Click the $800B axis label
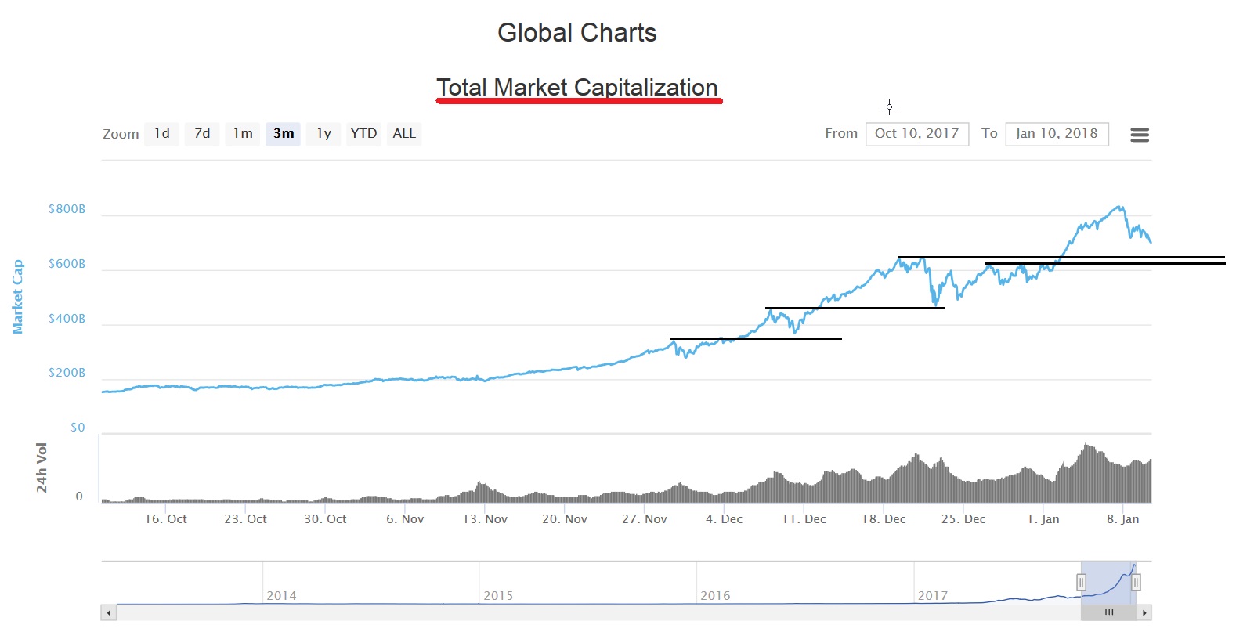This screenshot has height=632, width=1254. [x=67, y=209]
